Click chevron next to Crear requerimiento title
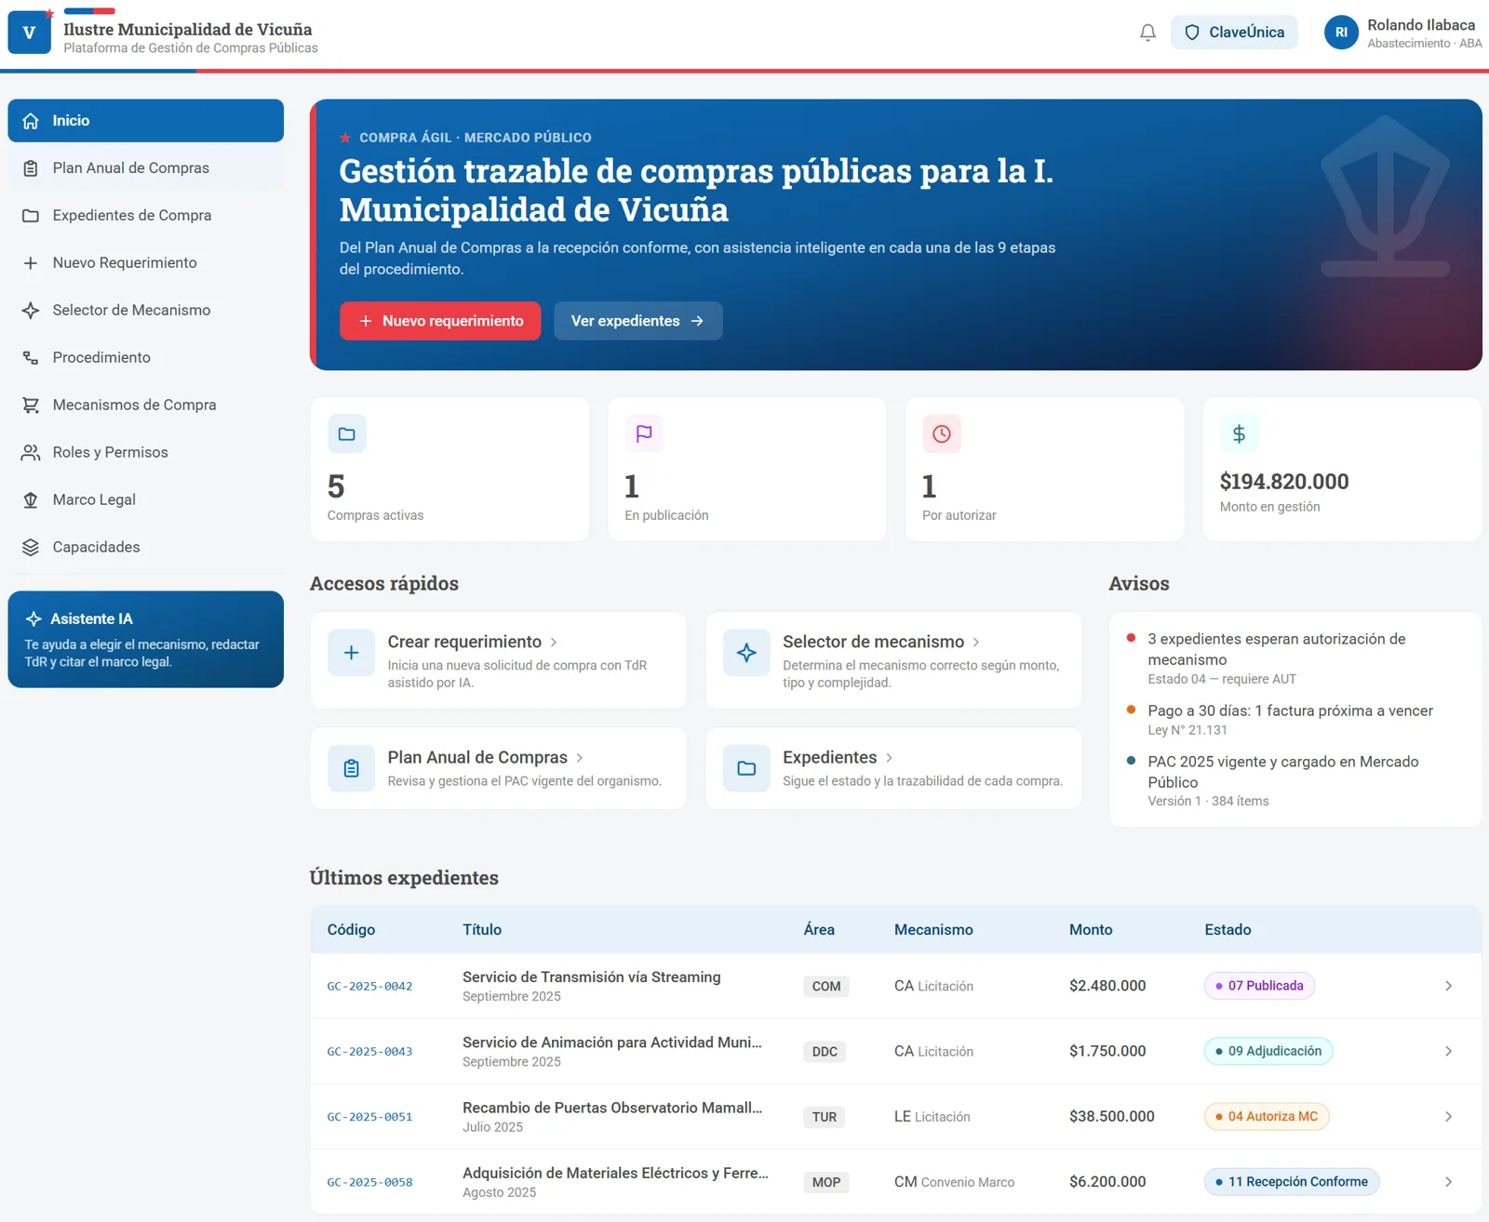The width and height of the screenshot is (1489, 1222). [554, 643]
